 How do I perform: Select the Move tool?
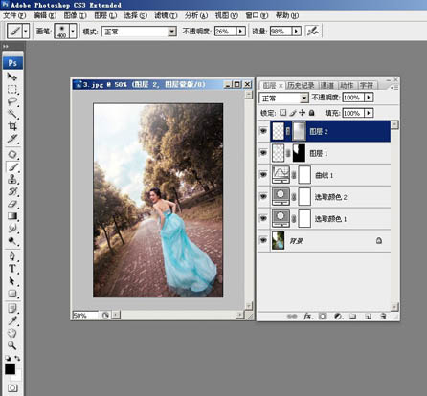click(x=12, y=77)
